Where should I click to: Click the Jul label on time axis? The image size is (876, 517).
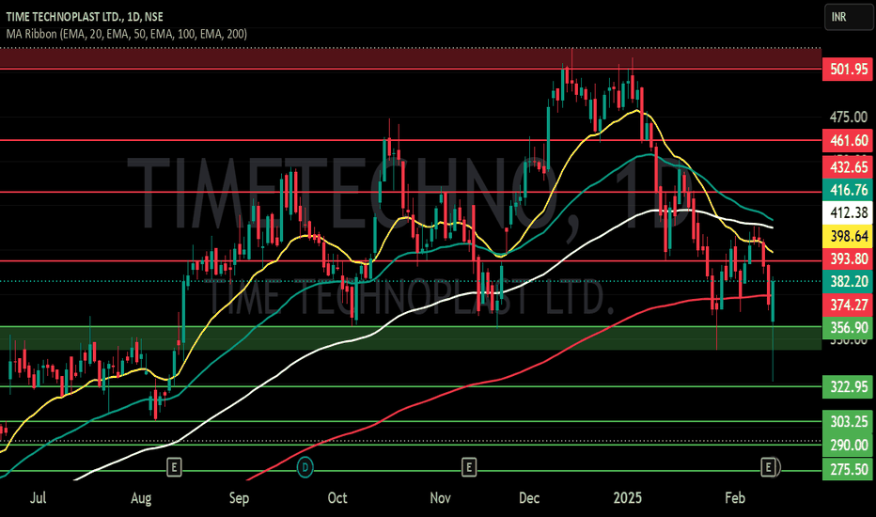38,497
